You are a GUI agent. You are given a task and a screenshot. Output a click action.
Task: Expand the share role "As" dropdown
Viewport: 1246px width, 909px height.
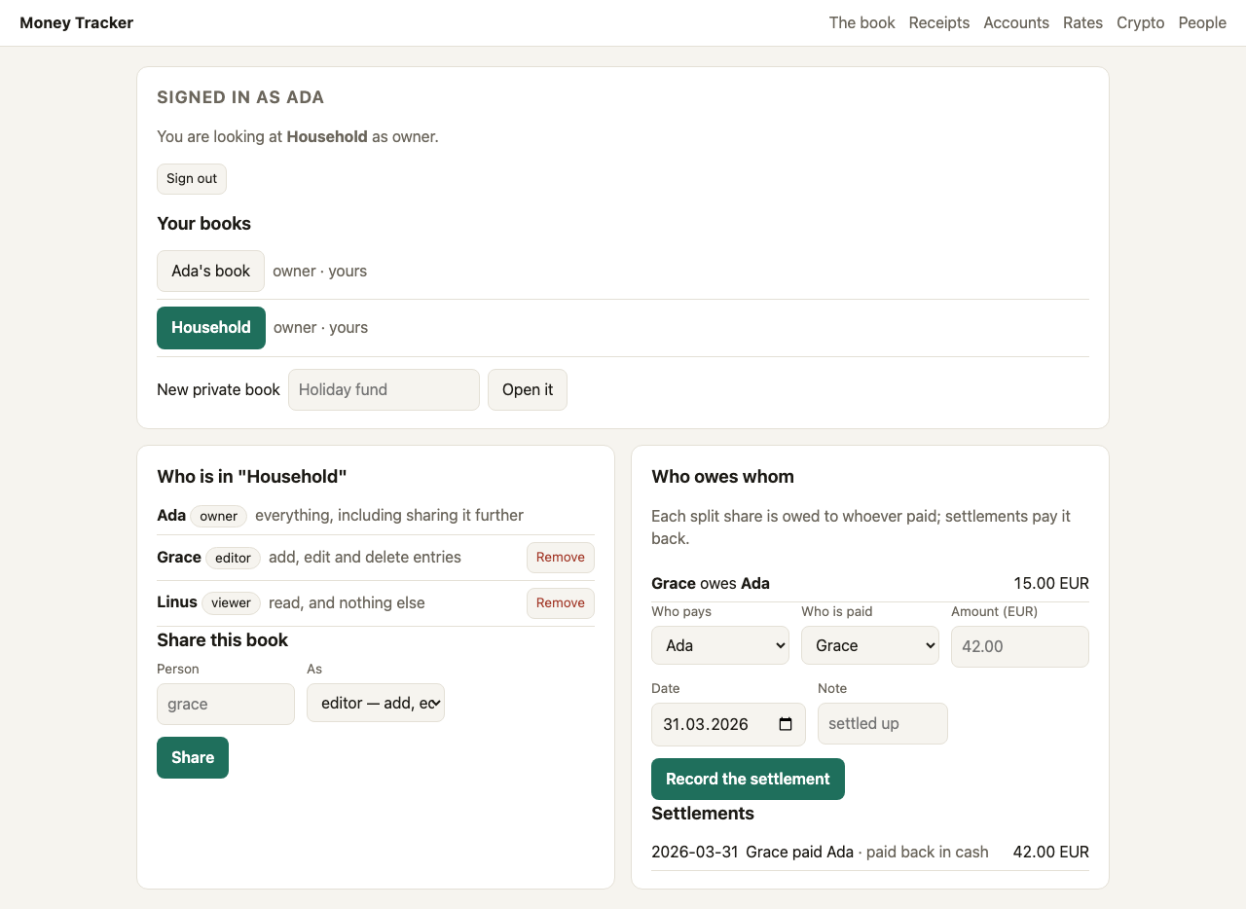tap(376, 703)
